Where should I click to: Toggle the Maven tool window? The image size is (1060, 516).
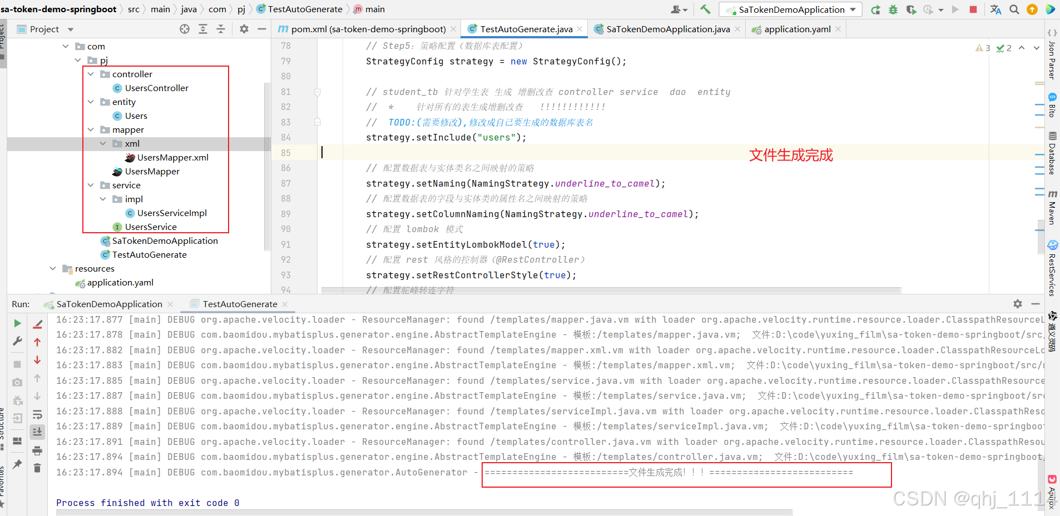click(x=1052, y=207)
